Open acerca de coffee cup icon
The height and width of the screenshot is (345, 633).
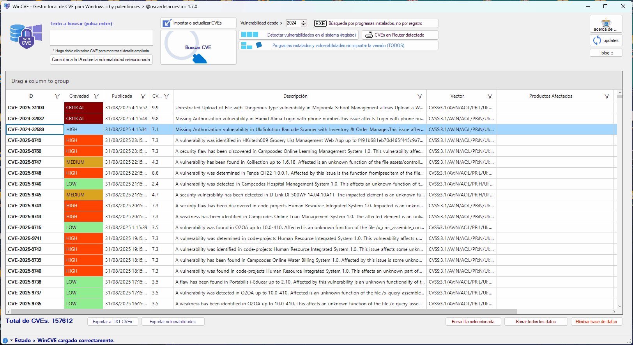click(606, 23)
